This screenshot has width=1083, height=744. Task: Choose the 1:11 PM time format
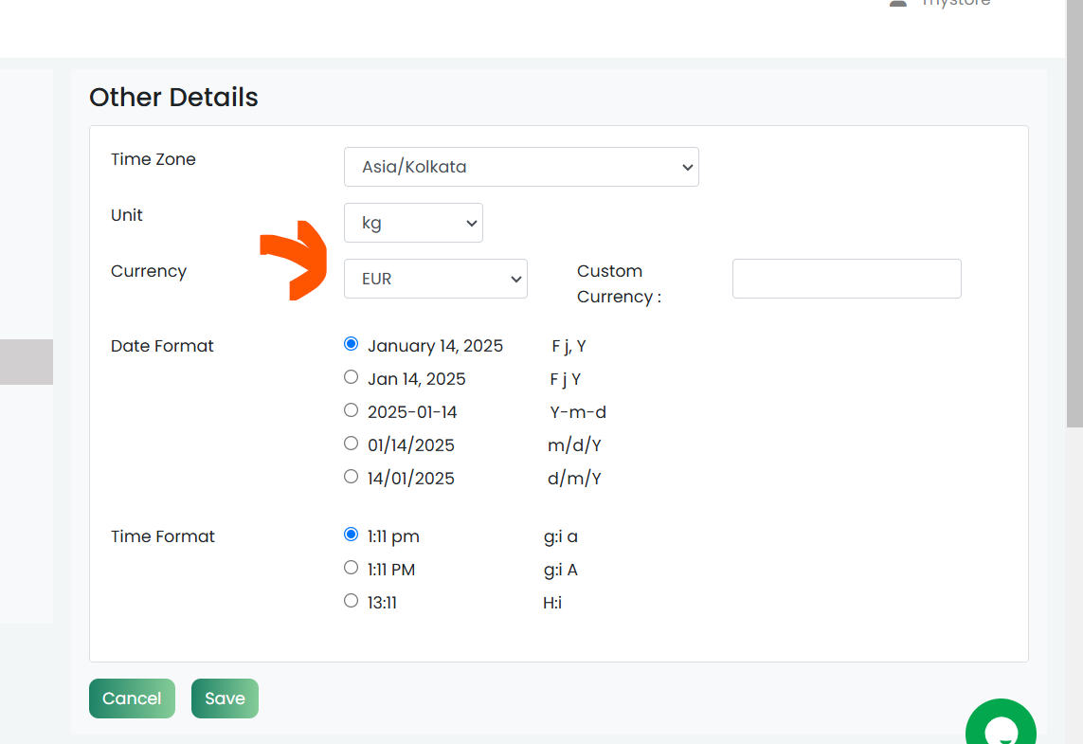pos(351,568)
